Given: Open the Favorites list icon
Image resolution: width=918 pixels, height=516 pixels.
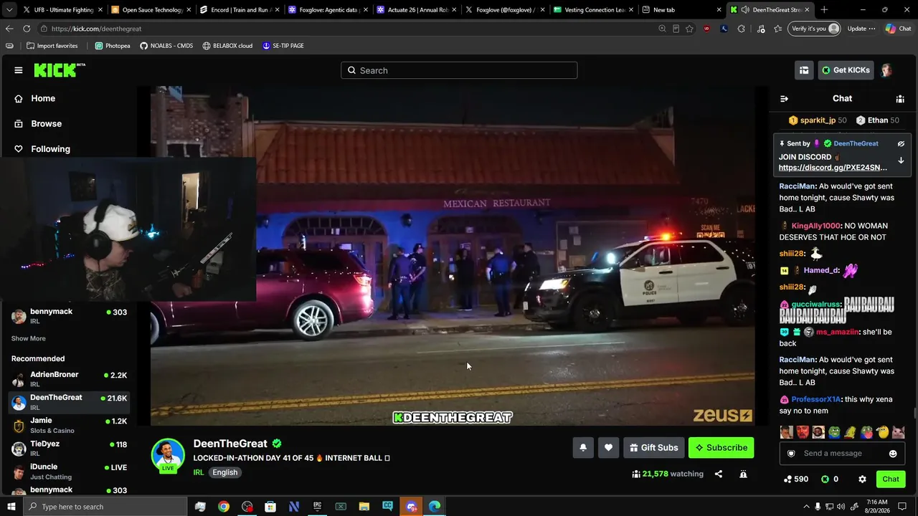Looking at the screenshot, I should pyautogui.click(x=777, y=29).
